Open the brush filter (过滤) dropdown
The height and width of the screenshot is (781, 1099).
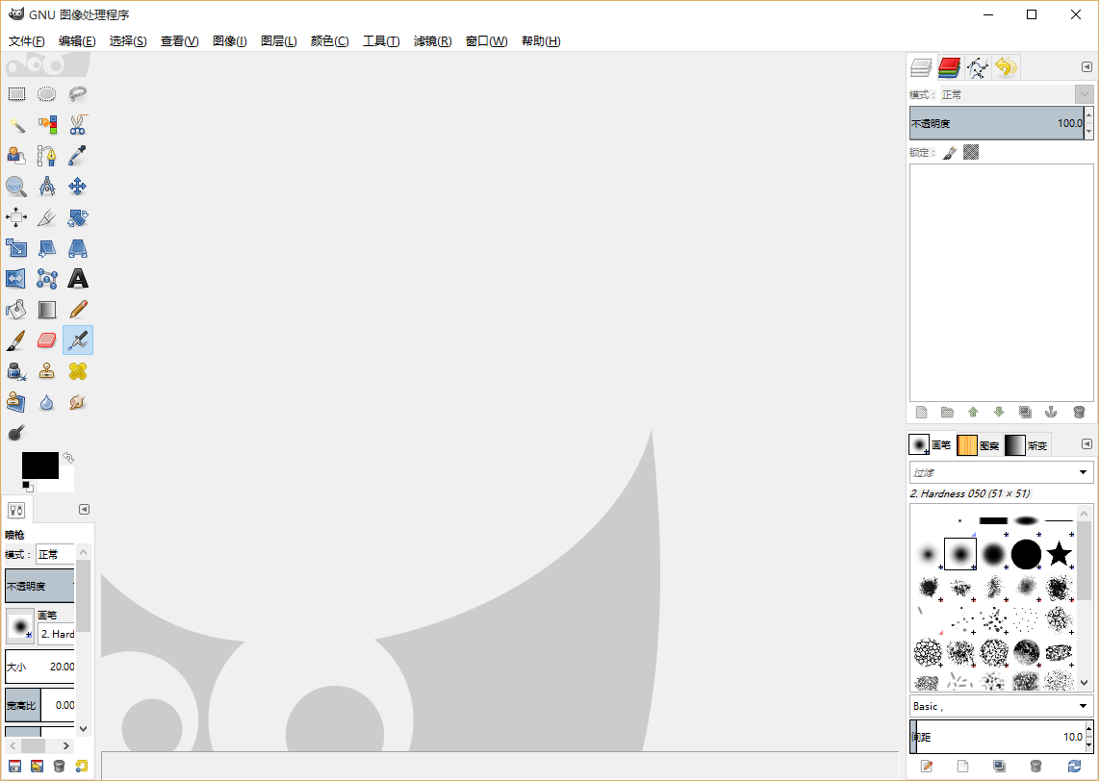(x=1001, y=472)
